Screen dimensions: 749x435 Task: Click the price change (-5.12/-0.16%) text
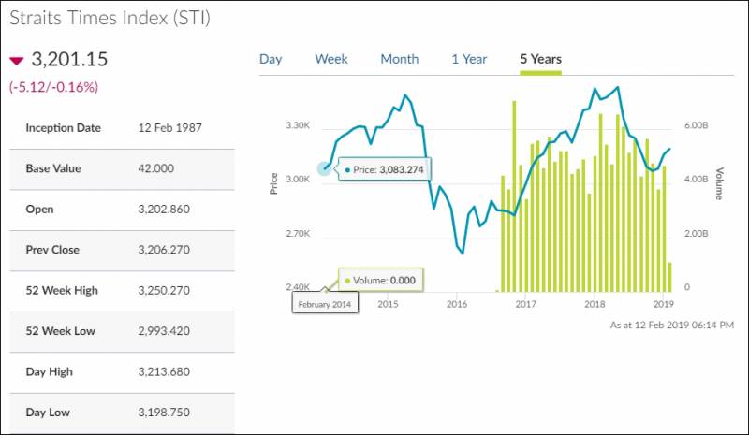(54, 87)
